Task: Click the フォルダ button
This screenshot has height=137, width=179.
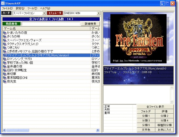Action: pyautogui.click(x=146, y=111)
